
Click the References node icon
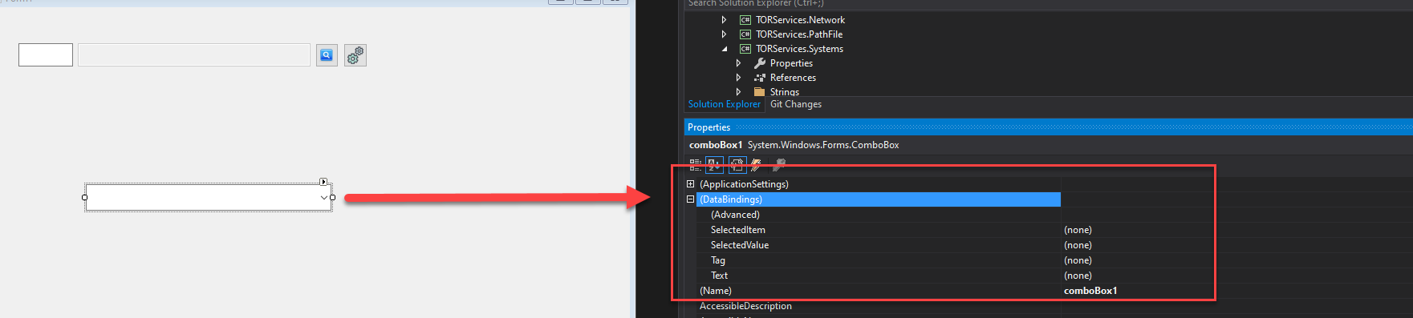click(760, 78)
